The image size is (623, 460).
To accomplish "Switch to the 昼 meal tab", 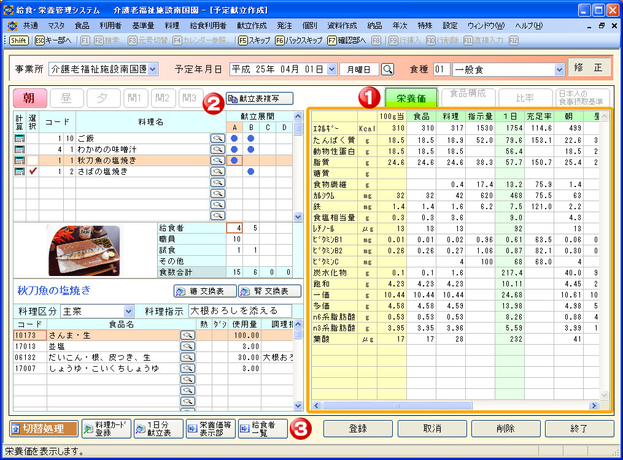I will [66, 98].
